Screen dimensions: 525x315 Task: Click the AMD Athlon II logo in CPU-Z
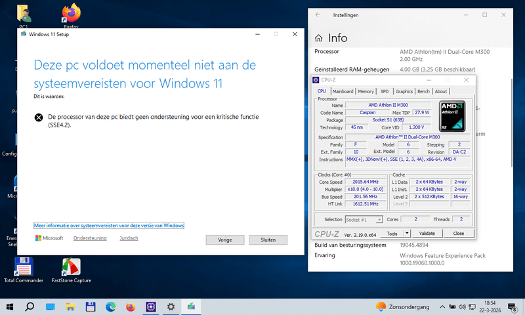pyautogui.click(x=452, y=115)
